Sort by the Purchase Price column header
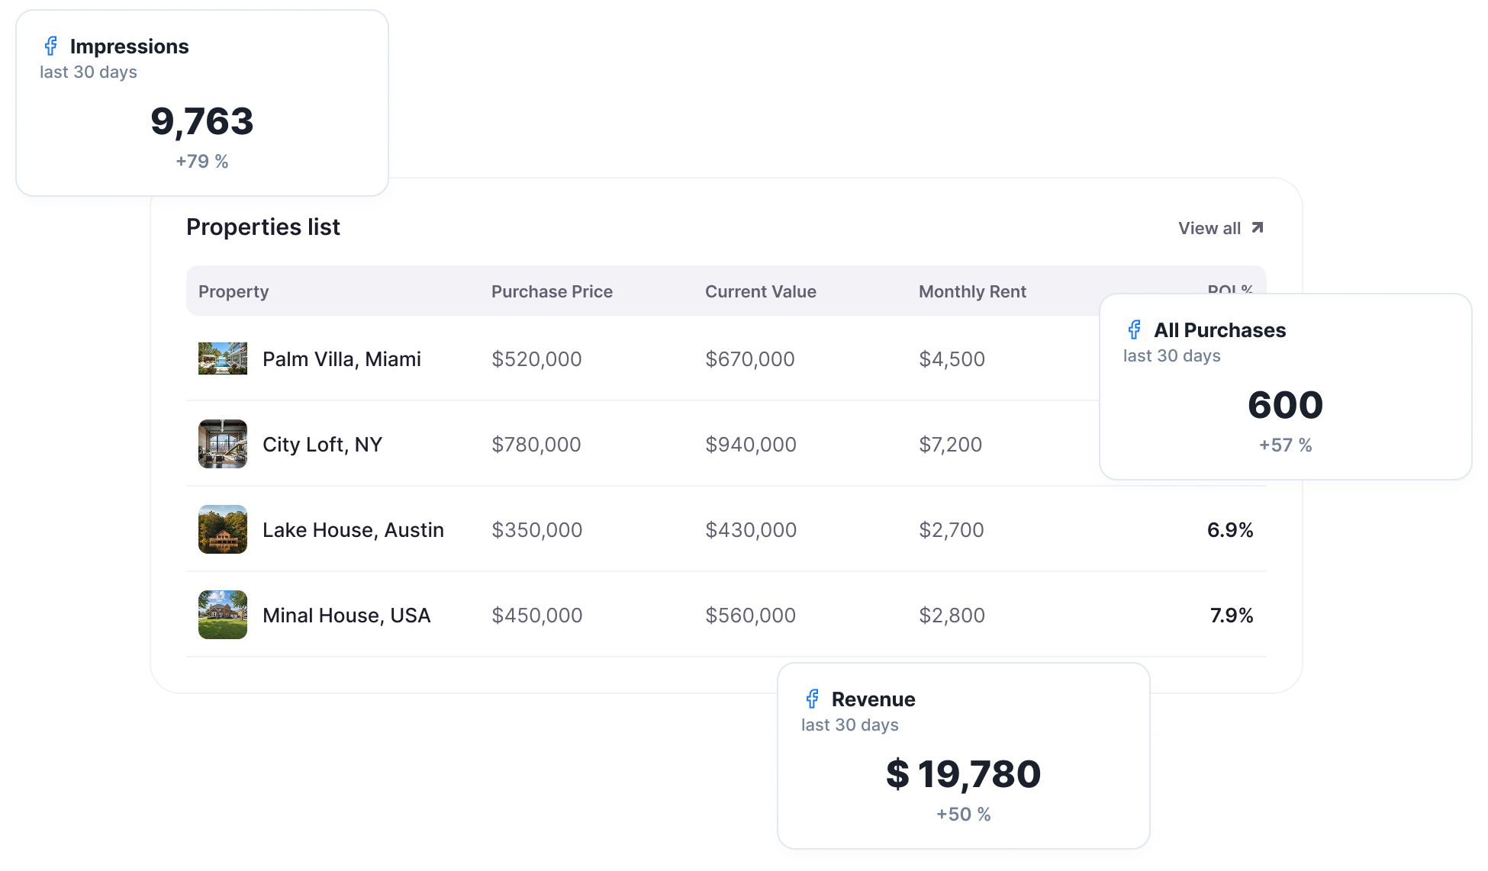1488x871 pixels. pos(552,291)
